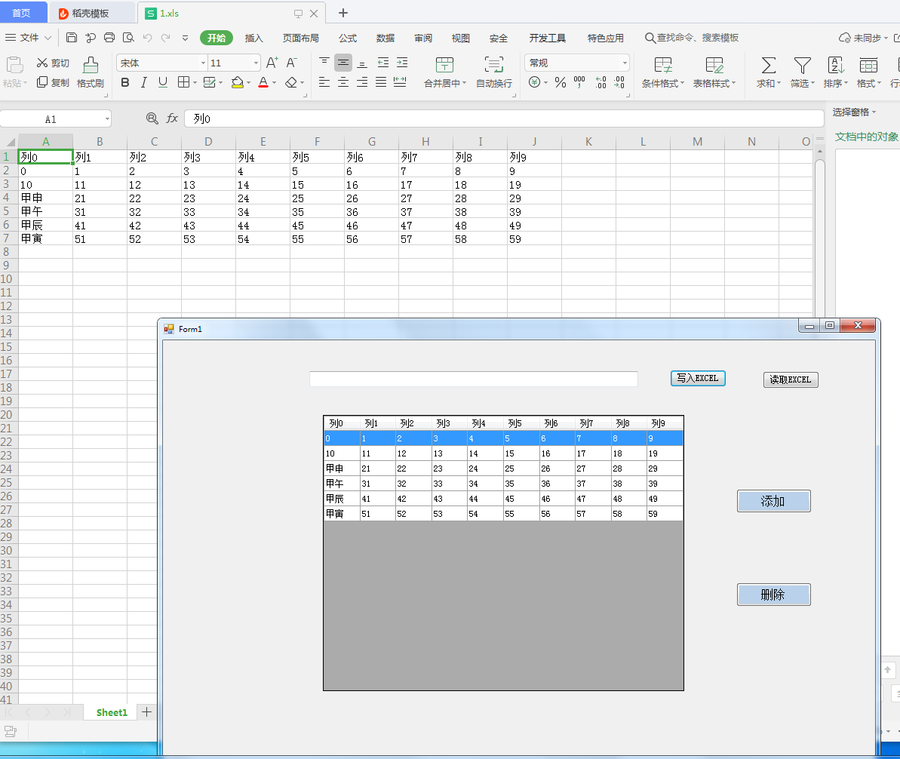Toggle underline formatting
The image size is (900, 759).
(163, 82)
